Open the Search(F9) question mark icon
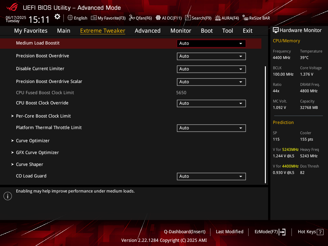Screen dimensions: 328x246 click(188, 18)
